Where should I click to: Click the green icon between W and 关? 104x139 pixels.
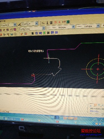coord(44,33)
